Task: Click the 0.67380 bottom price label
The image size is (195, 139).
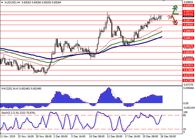Action: (189, 80)
